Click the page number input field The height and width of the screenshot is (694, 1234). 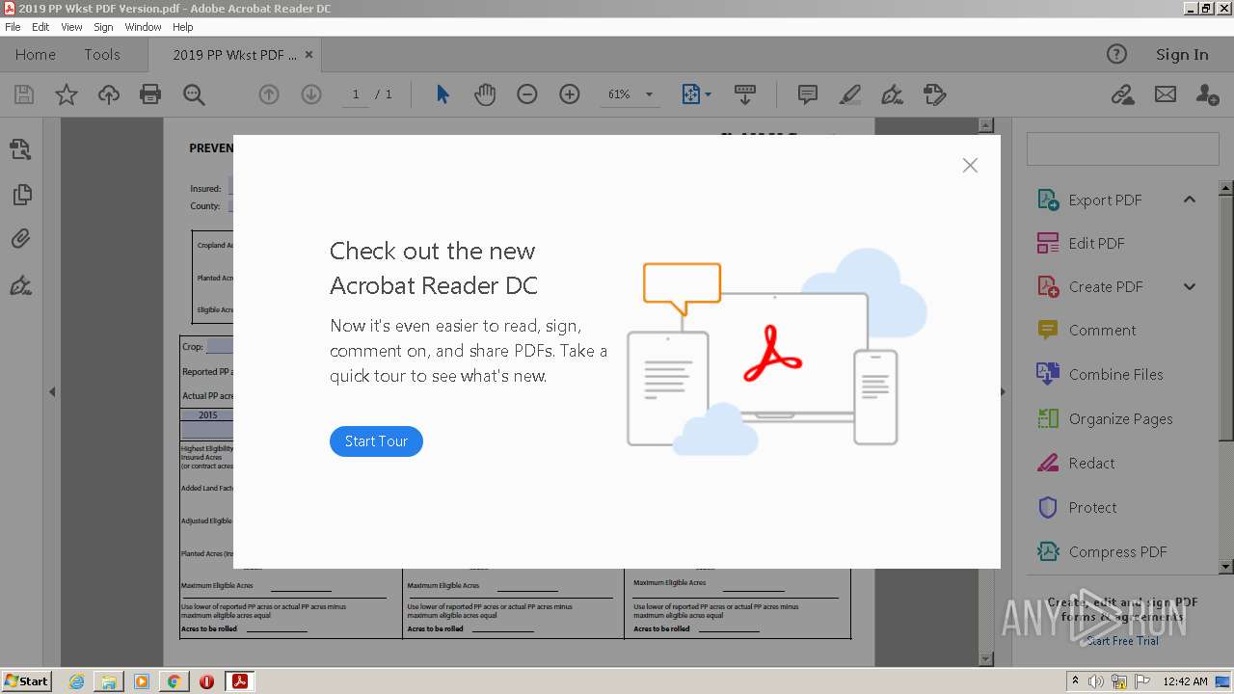pyautogui.click(x=355, y=94)
